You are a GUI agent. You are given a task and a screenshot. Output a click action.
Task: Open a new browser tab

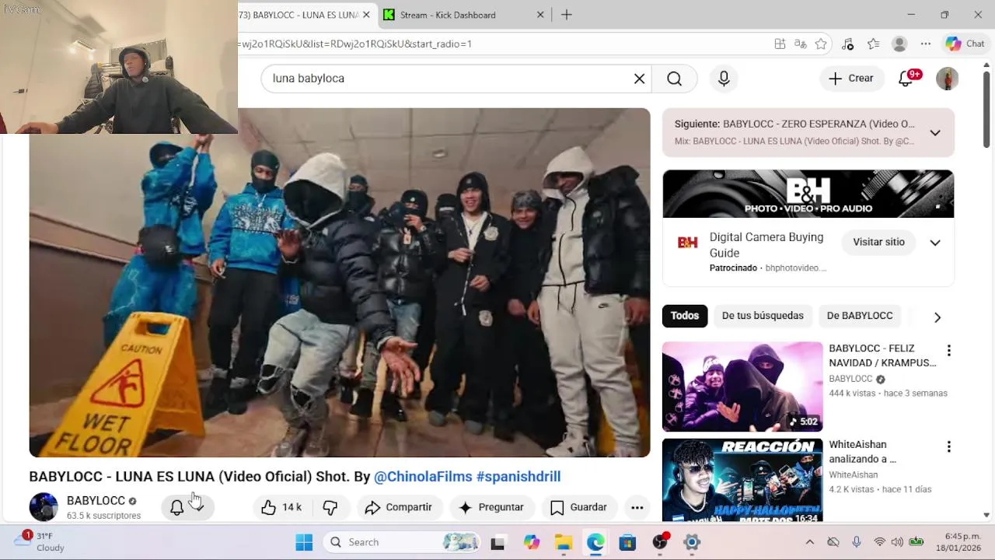click(567, 15)
